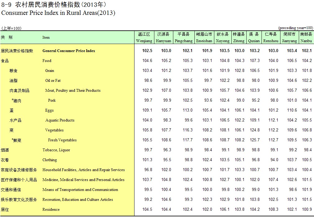Click the '类 别' column header
The image size is (314, 221).
point(7,37)
